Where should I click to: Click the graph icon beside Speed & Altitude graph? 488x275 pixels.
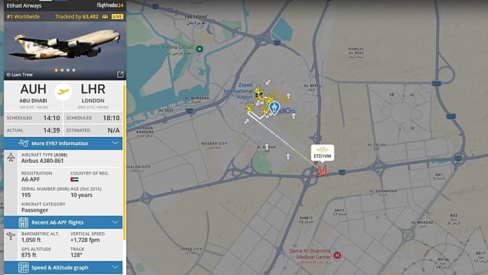pos(23,267)
